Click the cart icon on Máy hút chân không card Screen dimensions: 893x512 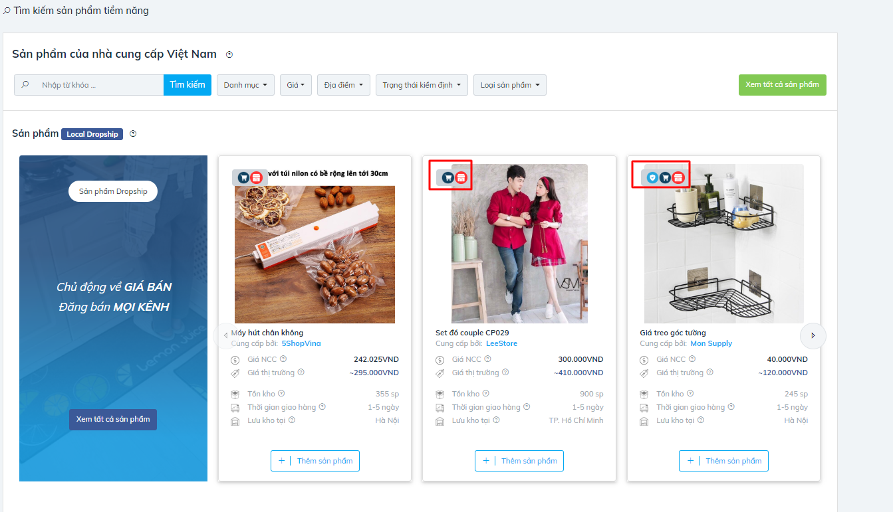click(x=244, y=177)
